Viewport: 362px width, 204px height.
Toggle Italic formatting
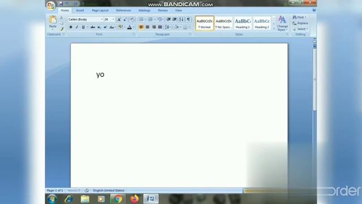click(77, 27)
